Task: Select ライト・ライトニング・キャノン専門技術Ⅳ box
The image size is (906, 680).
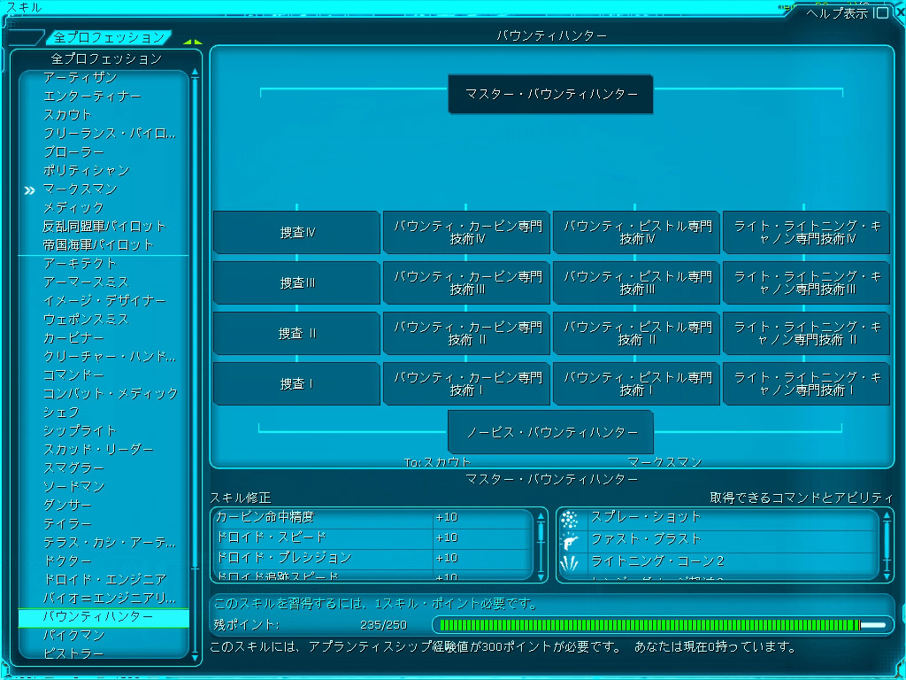Action: pyautogui.click(x=807, y=233)
